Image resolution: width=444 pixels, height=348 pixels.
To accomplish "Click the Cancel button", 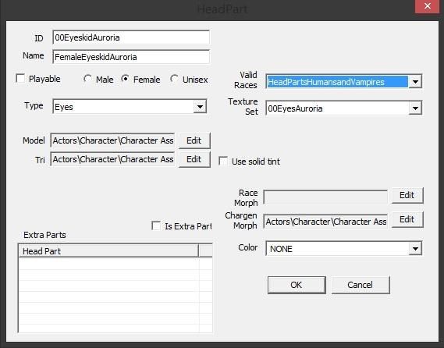I will tap(361, 285).
